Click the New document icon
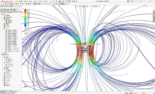Image resolution: width=155 pixels, height=94 pixels. pos(53,1)
